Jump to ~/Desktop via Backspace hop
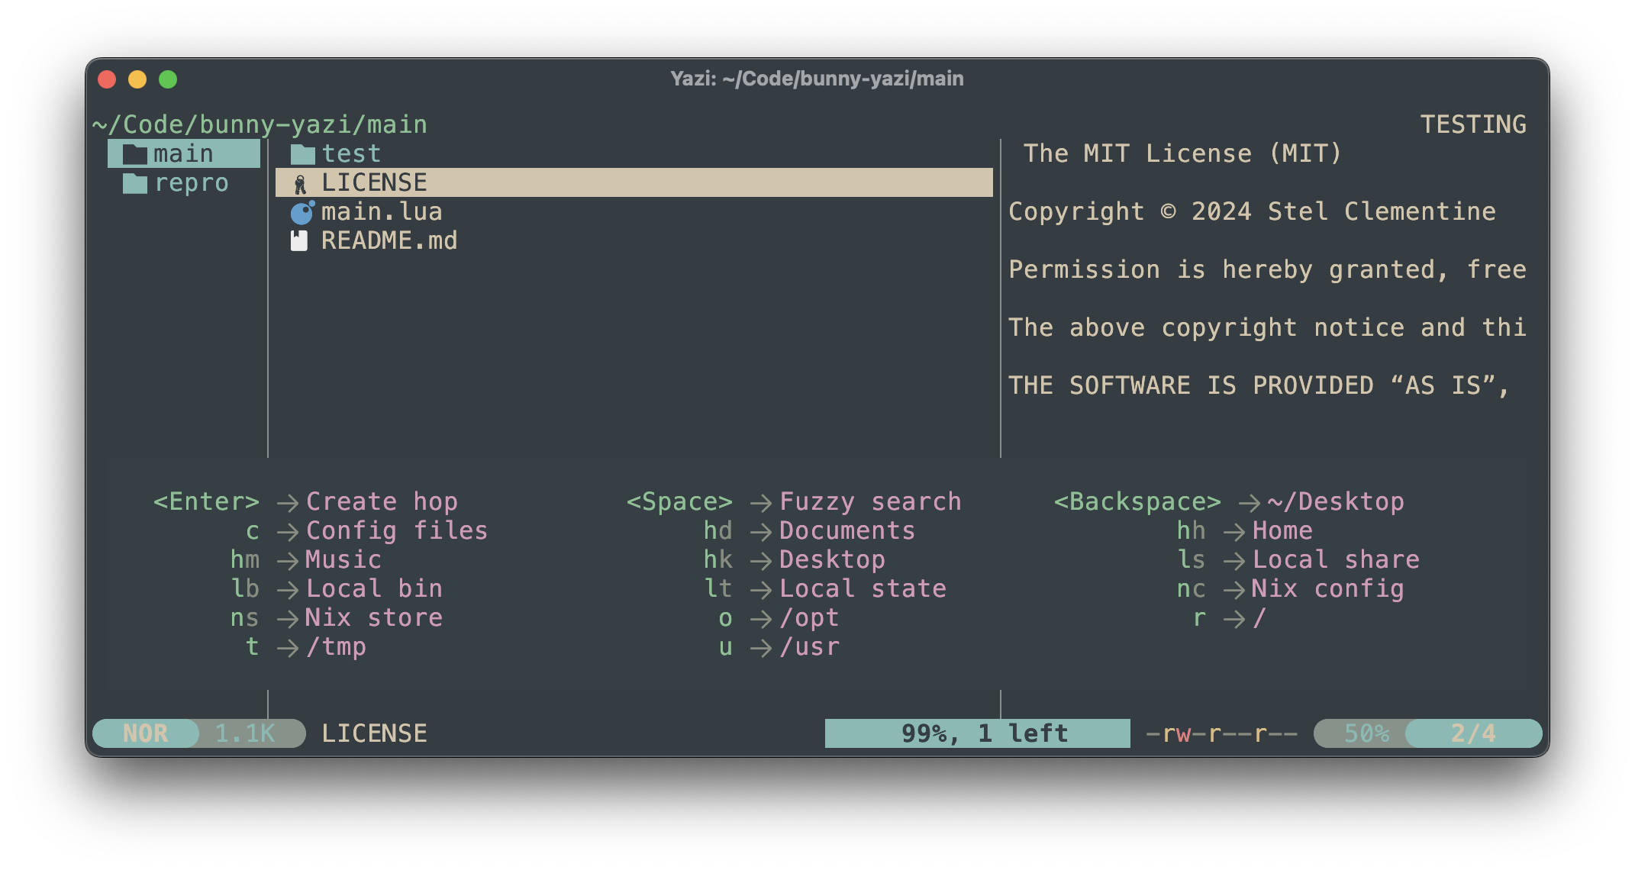The width and height of the screenshot is (1635, 870). pos(1336,501)
